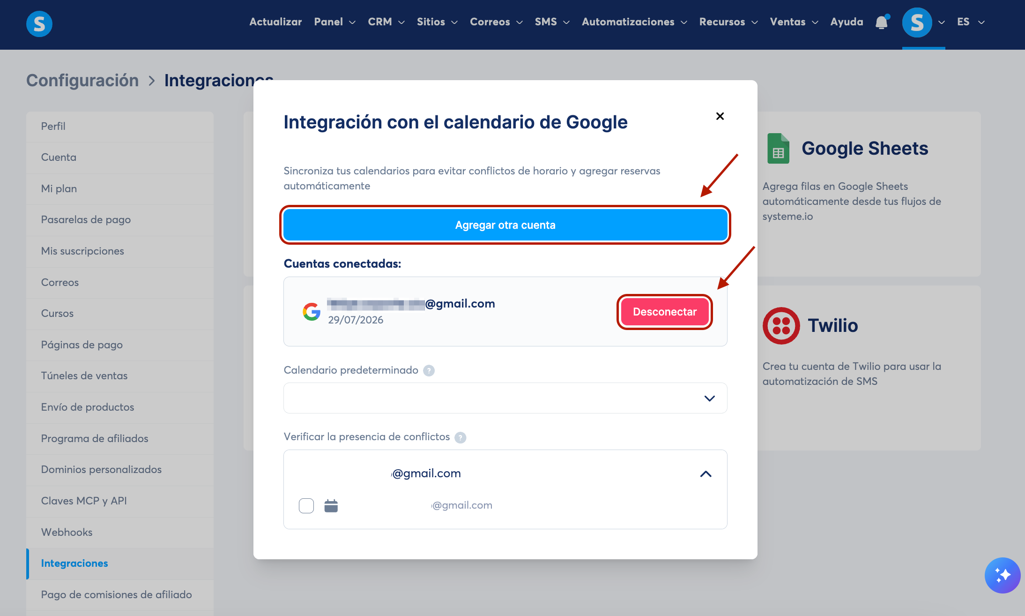The image size is (1025, 616).
Task: Open the Calendario predeterminado dropdown
Action: click(505, 398)
